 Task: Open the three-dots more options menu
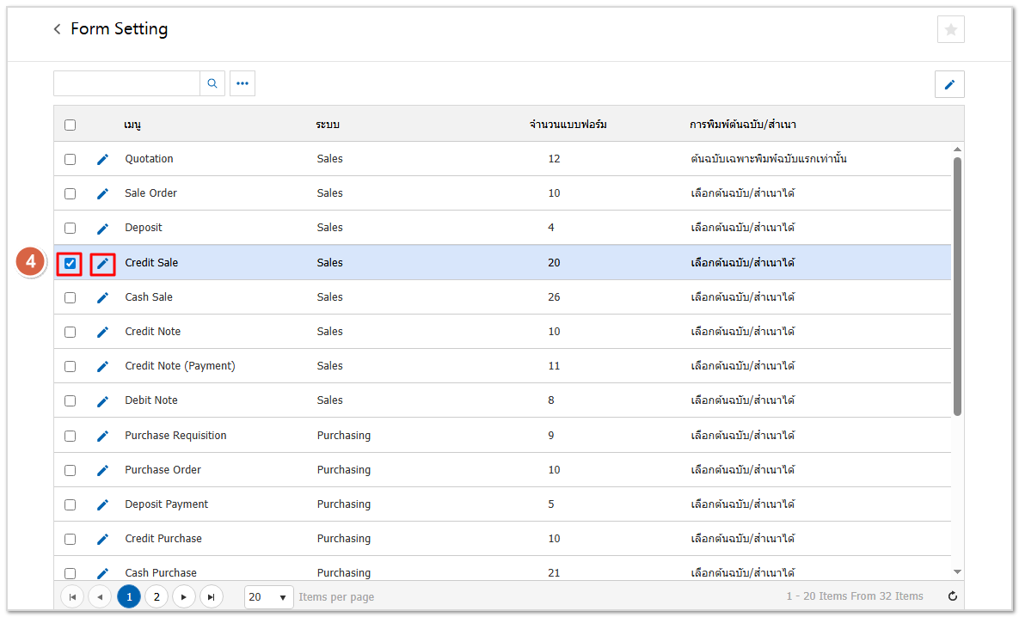coord(242,83)
